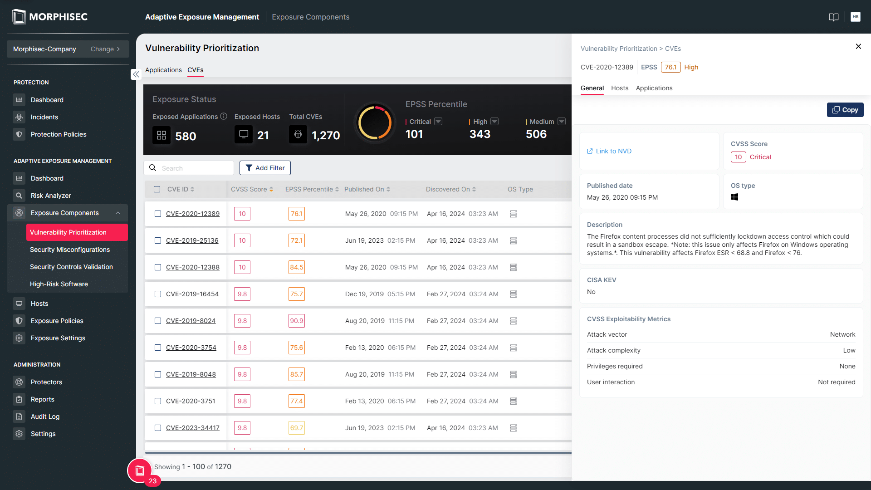Open Reports clipboard item

coord(42,399)
